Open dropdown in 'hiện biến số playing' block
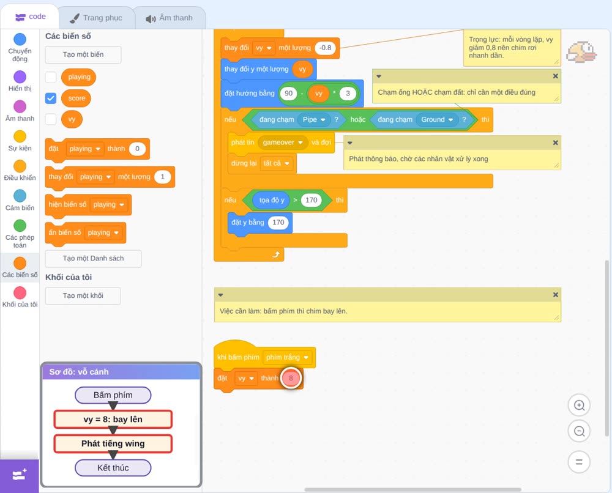The height and width of the screenshot is (493, 612). click(108, 204)
